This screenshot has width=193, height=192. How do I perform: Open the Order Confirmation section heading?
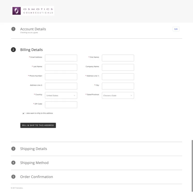coord(37,177)
